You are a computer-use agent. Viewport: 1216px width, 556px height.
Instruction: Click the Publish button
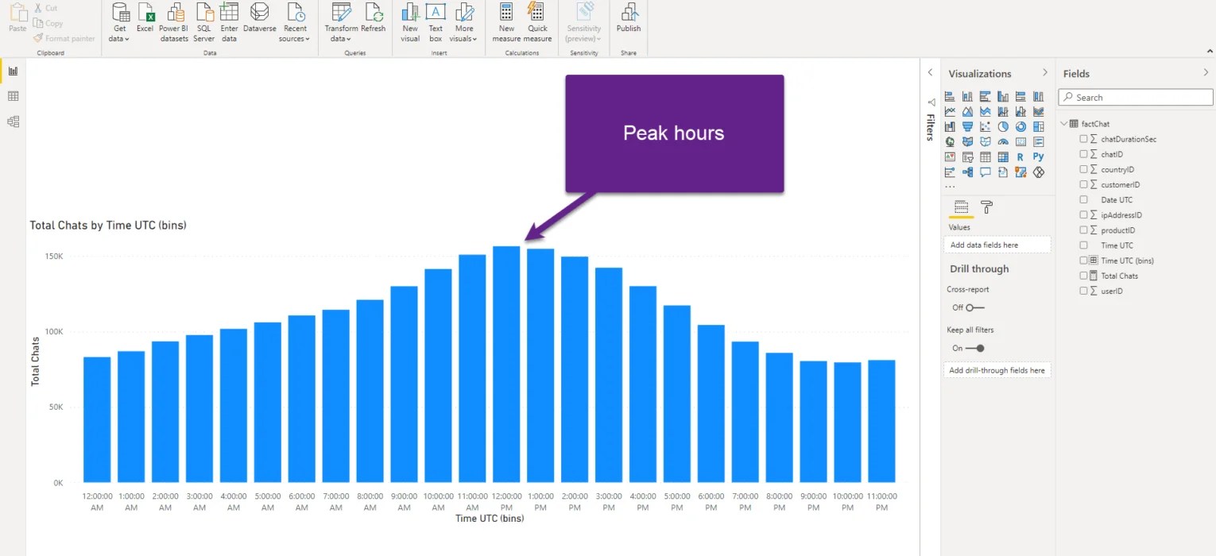coord(628,24)
